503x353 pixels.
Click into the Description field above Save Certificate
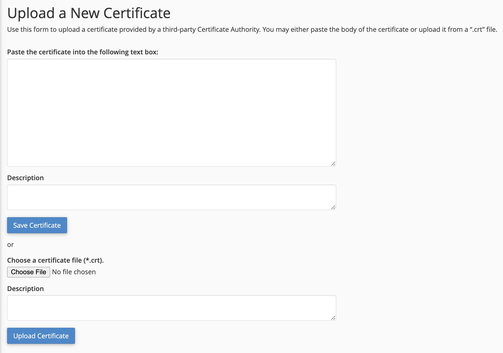172,197
